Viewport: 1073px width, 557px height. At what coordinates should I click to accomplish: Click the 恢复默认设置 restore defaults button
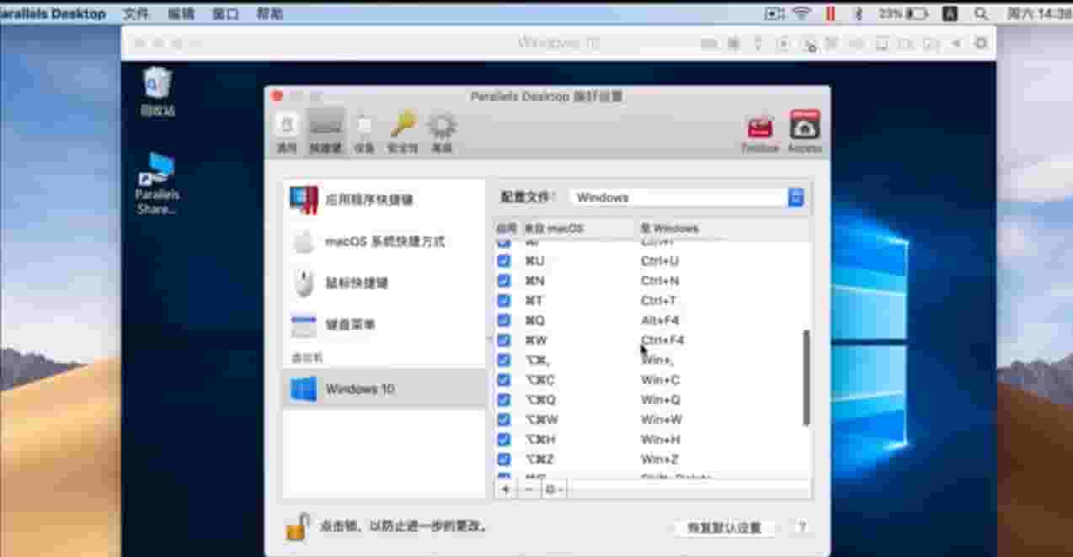point(724,528)
